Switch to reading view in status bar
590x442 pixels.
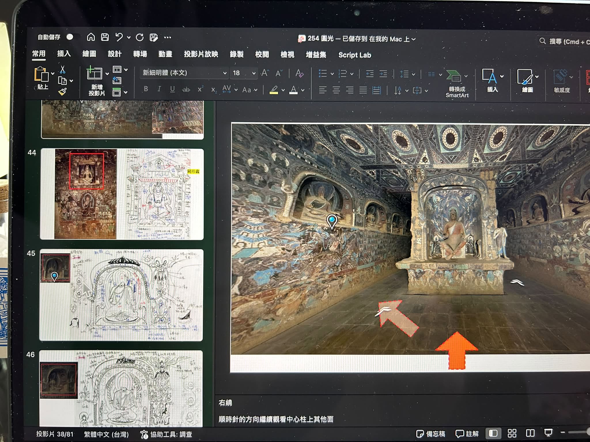pyautogui.click(x=530, y=433)
